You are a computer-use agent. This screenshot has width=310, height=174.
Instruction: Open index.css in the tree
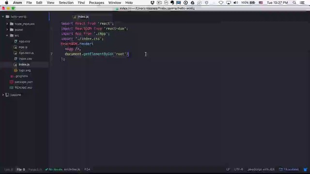click(x=25, y=58)
